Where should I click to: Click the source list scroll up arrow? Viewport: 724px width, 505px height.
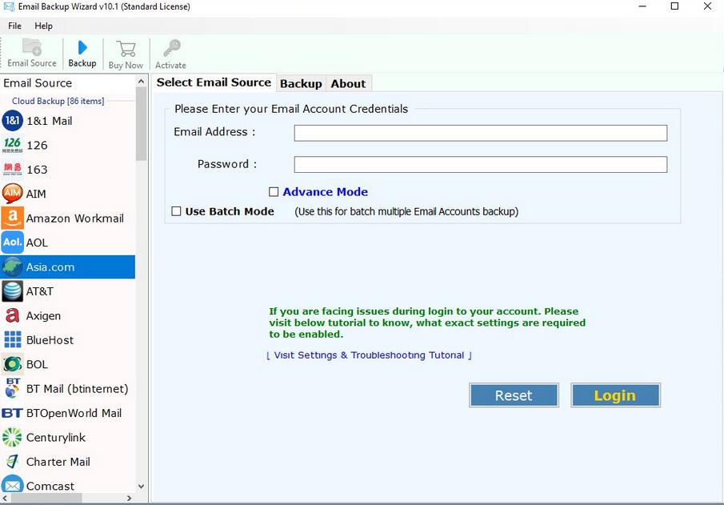point(142,82)
